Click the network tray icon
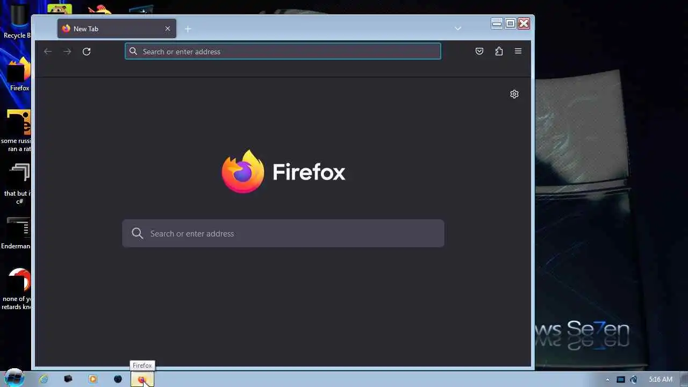Image resolution: width=688 pixels, height=387 pixels. pos(621,379)
